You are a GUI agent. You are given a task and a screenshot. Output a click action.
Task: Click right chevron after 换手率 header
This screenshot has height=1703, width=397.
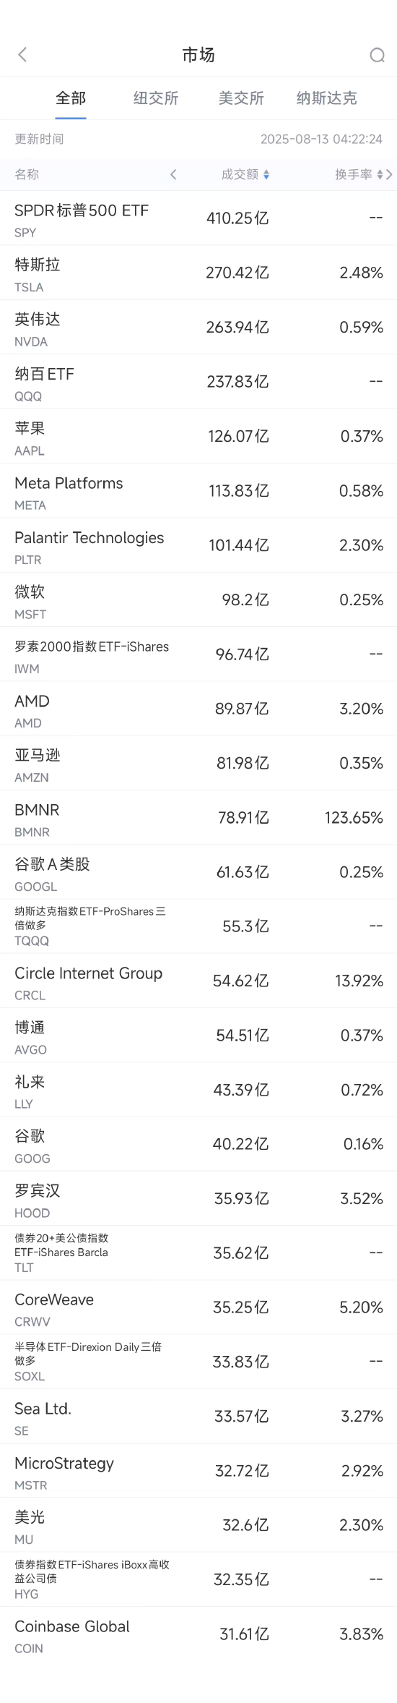pos(390,174)
